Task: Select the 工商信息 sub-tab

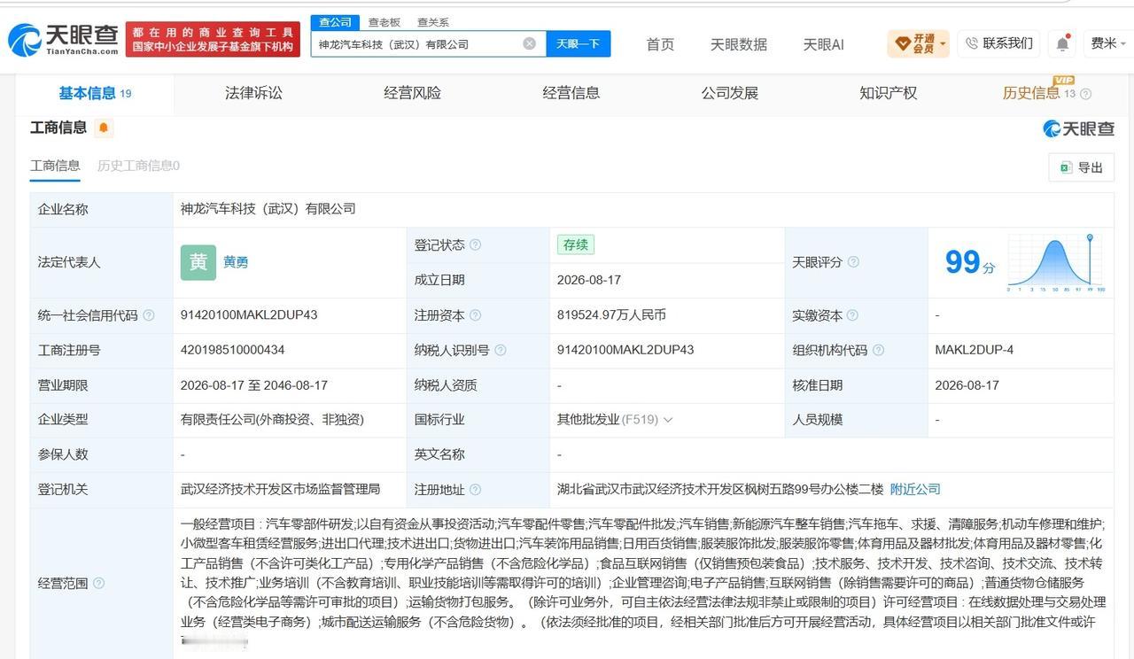Action: click(x=55, y=166)
